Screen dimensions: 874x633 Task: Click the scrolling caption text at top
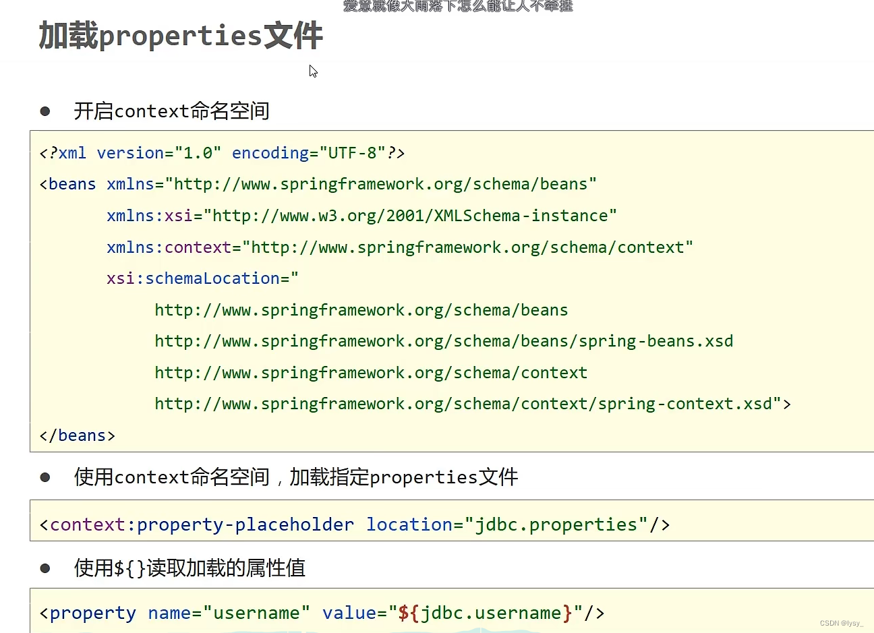click(x=458, y=6)
